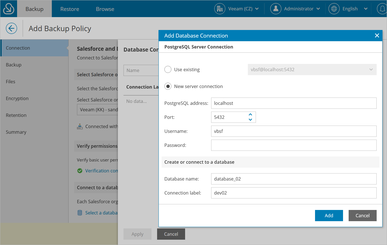Click the Port number field
This screenshot has width=387, height=245.
[234, 117]
